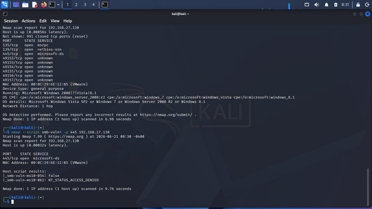Open the Kali applications menu
This screenshot has width=372, height=209.
pyautogui.click(x=5, y=5)
